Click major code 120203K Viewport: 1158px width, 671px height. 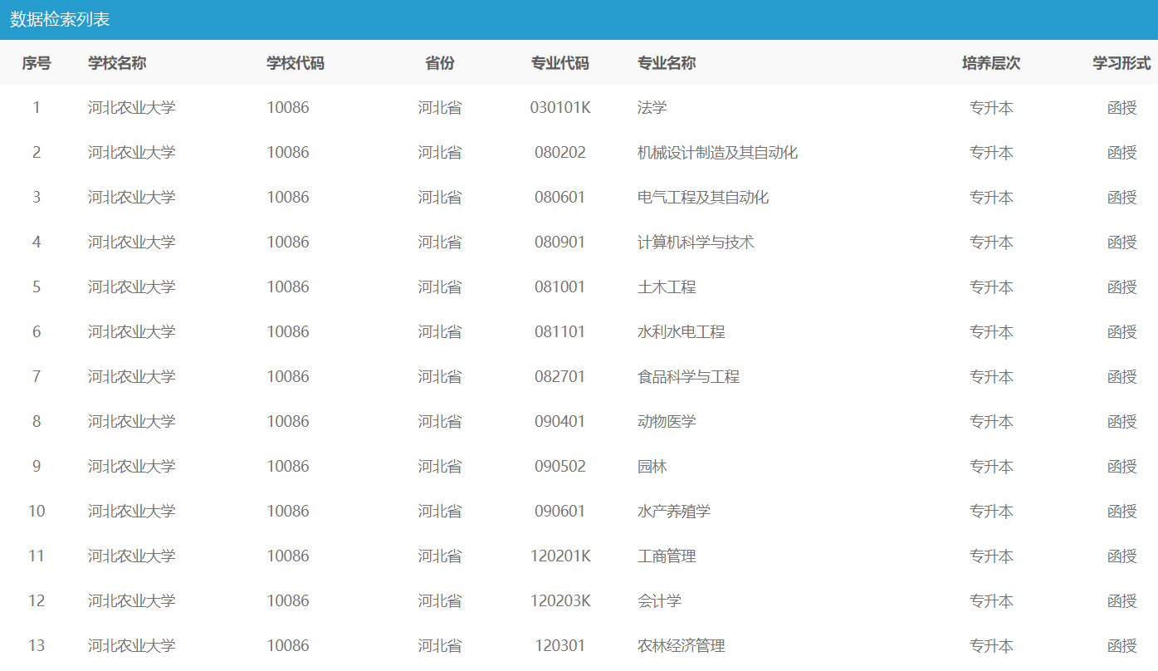(x=560, y=601)
